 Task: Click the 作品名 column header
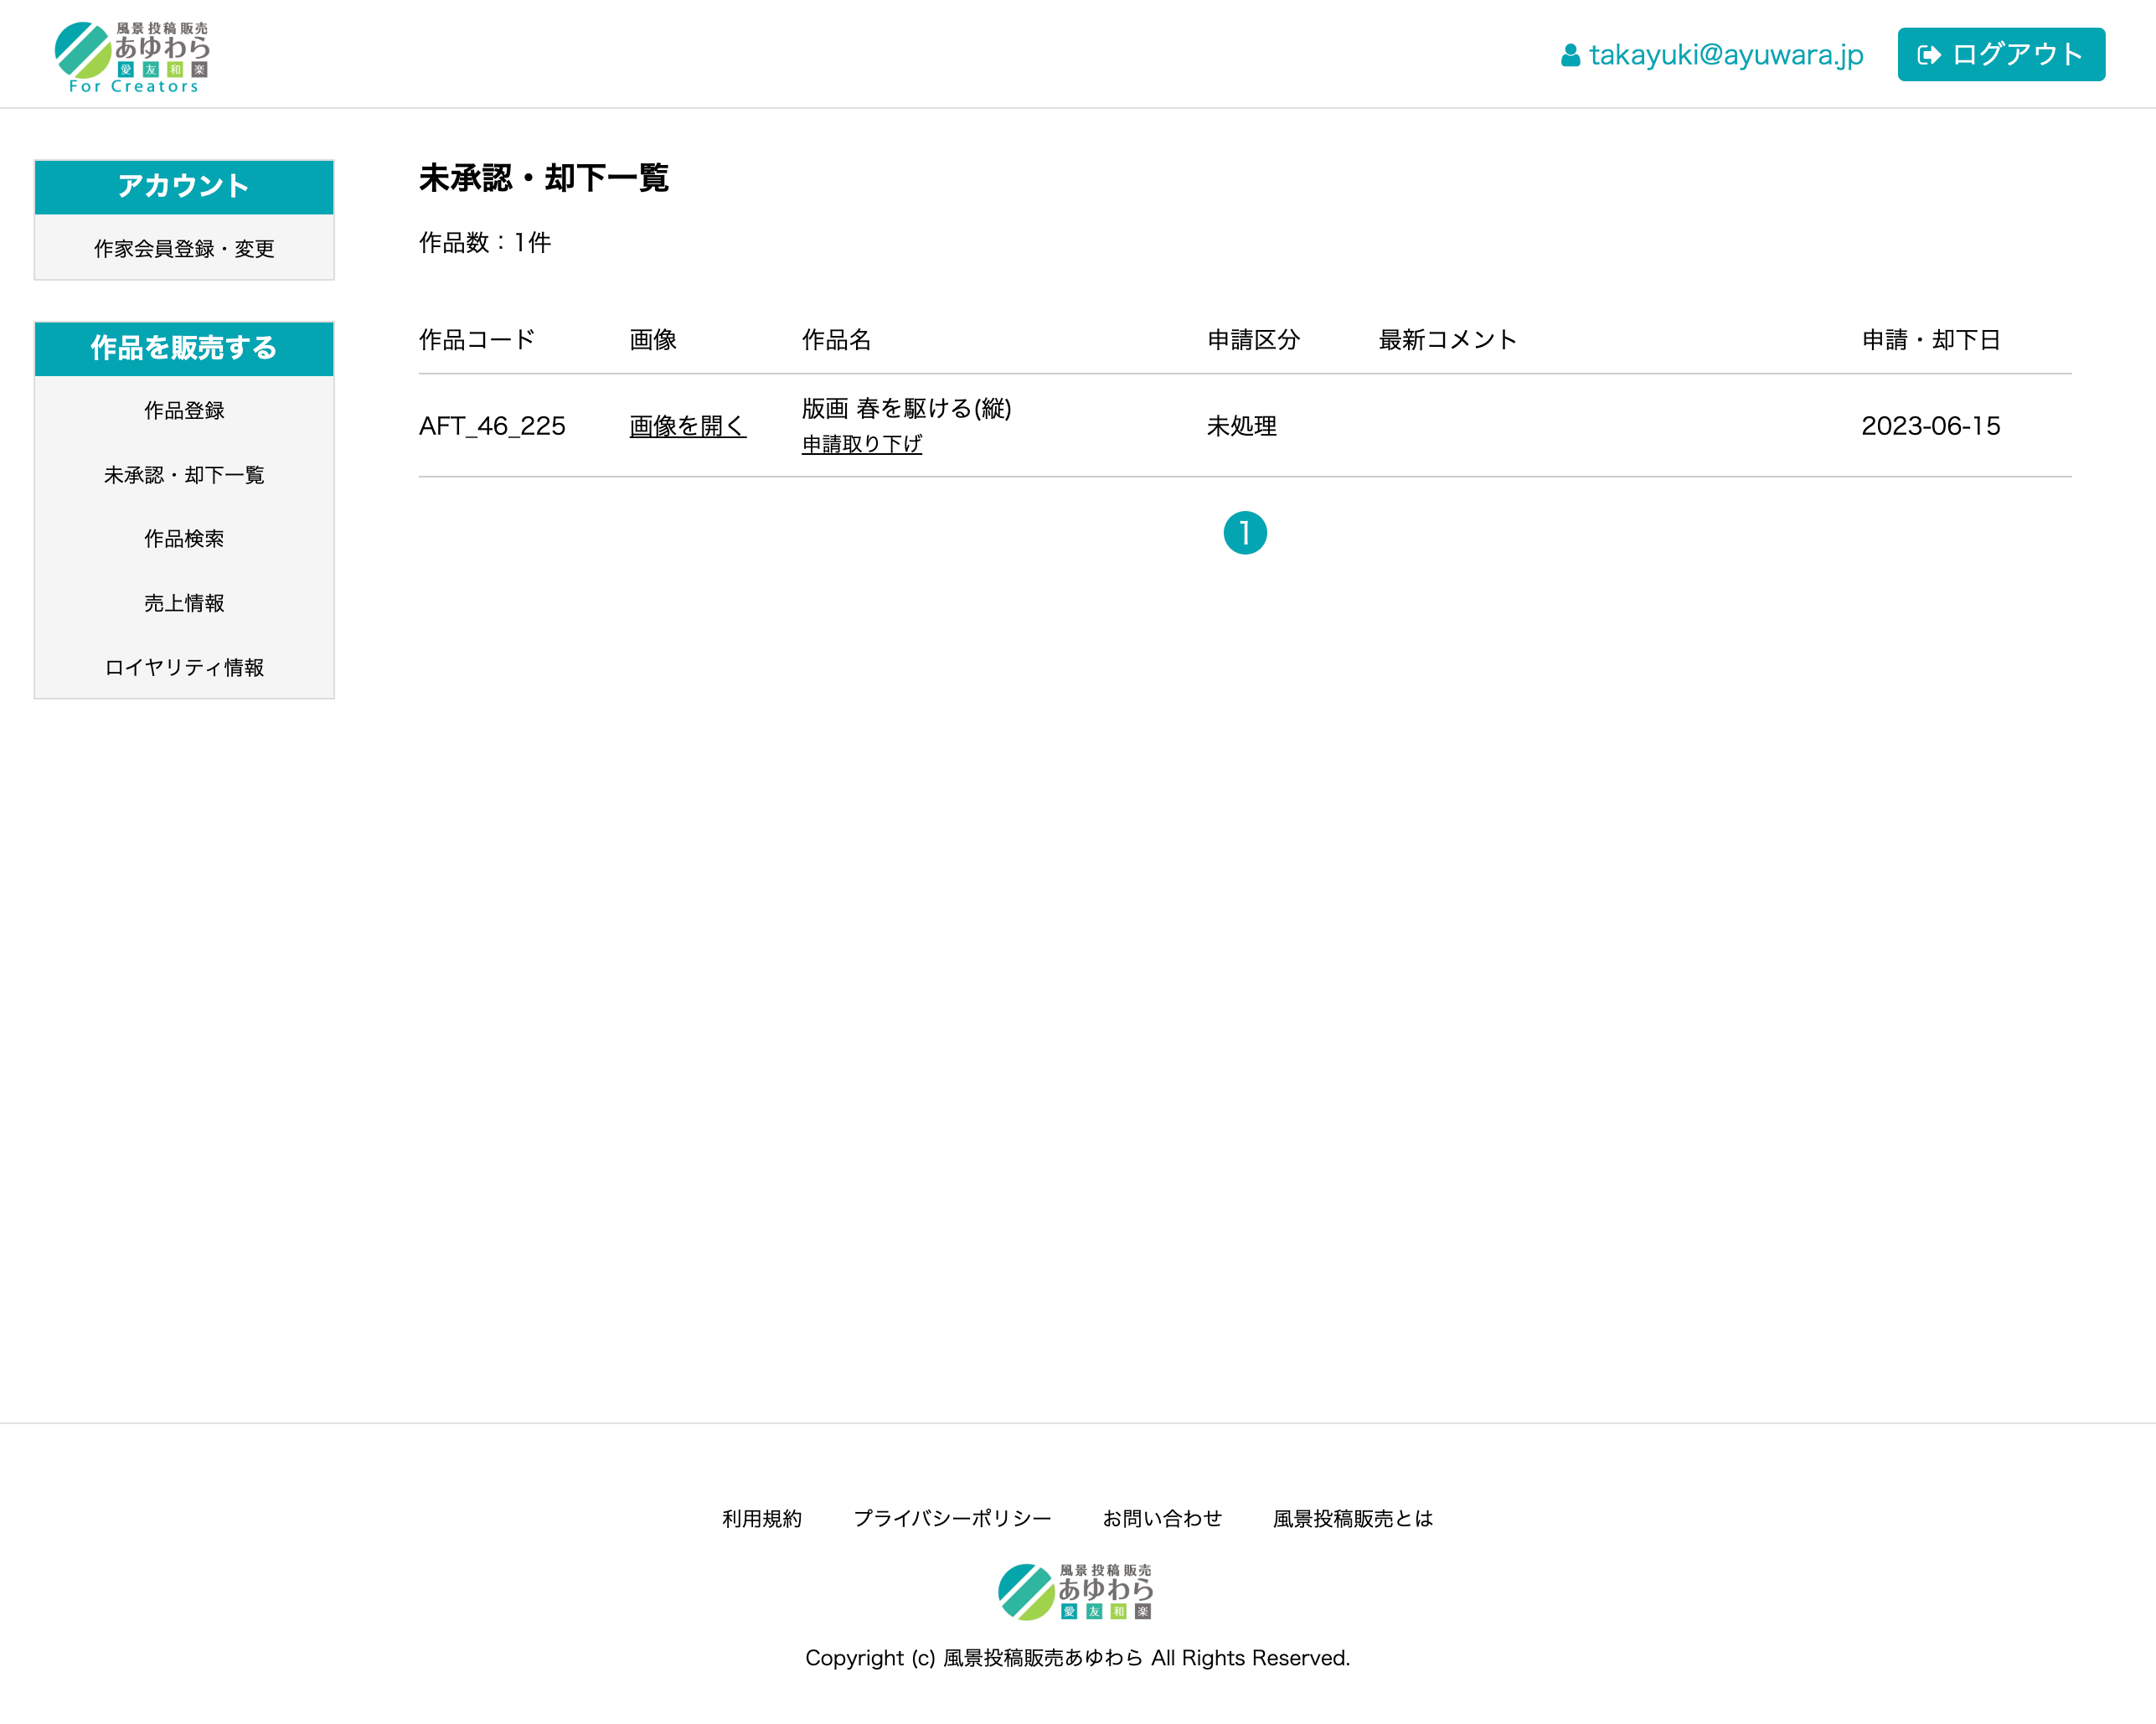point(837,340)
